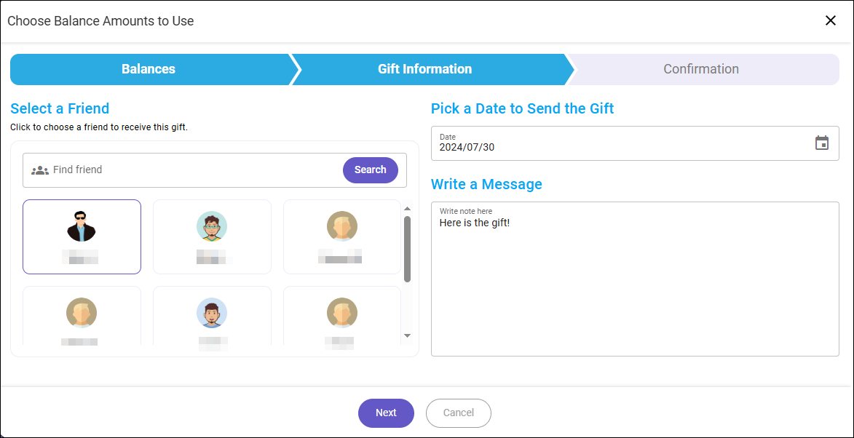Click into the gift message note area
The image size is (854, 438).
tap(635, 279)
